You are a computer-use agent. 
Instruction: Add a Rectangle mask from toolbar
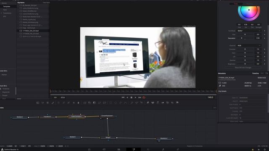tap(111, 103)
